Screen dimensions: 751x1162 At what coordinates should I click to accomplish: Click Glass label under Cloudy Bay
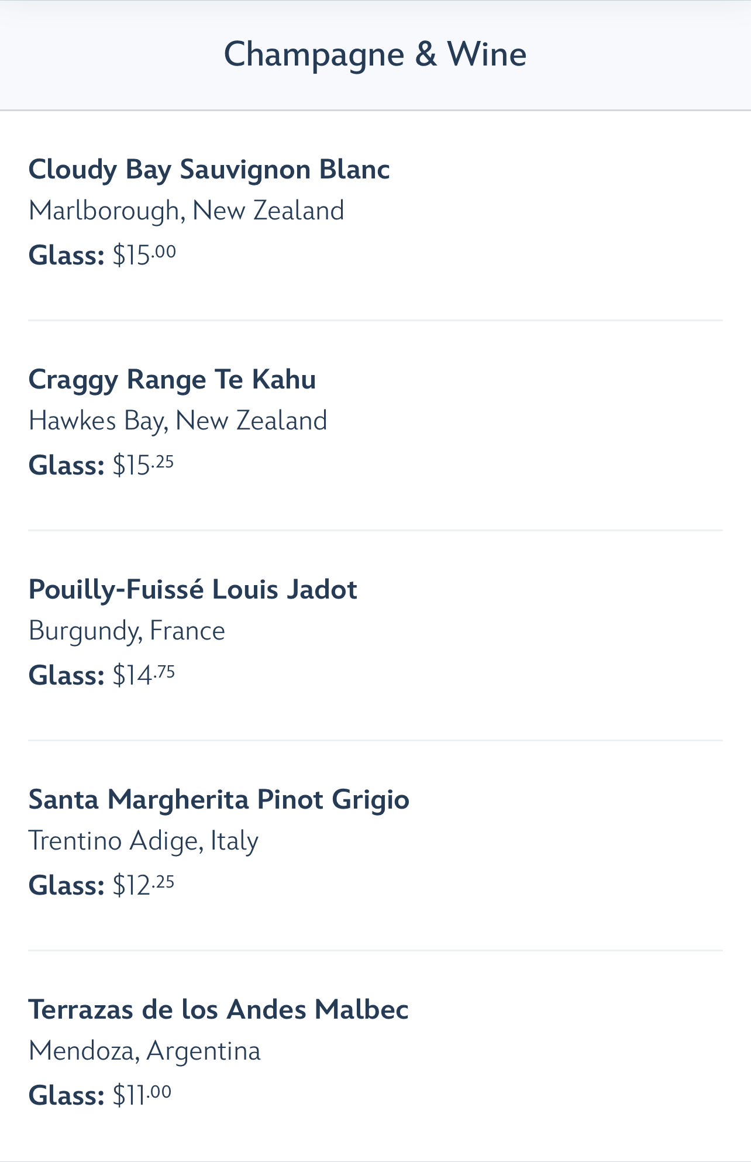67,256
